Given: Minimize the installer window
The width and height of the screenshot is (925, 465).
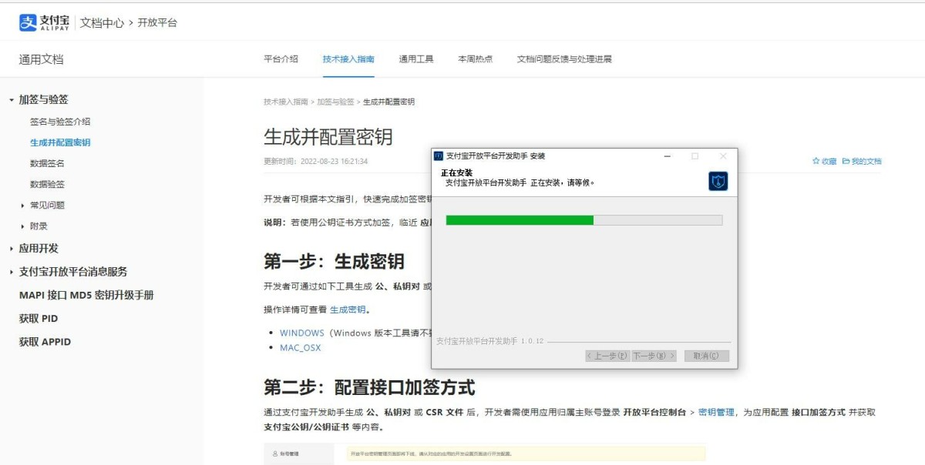Looking at the screenshot, I should click(668, 156).
